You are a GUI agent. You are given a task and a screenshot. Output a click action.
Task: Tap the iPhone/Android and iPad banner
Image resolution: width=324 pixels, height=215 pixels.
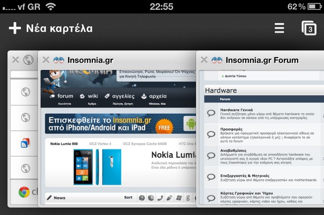(x=120, y=124)
